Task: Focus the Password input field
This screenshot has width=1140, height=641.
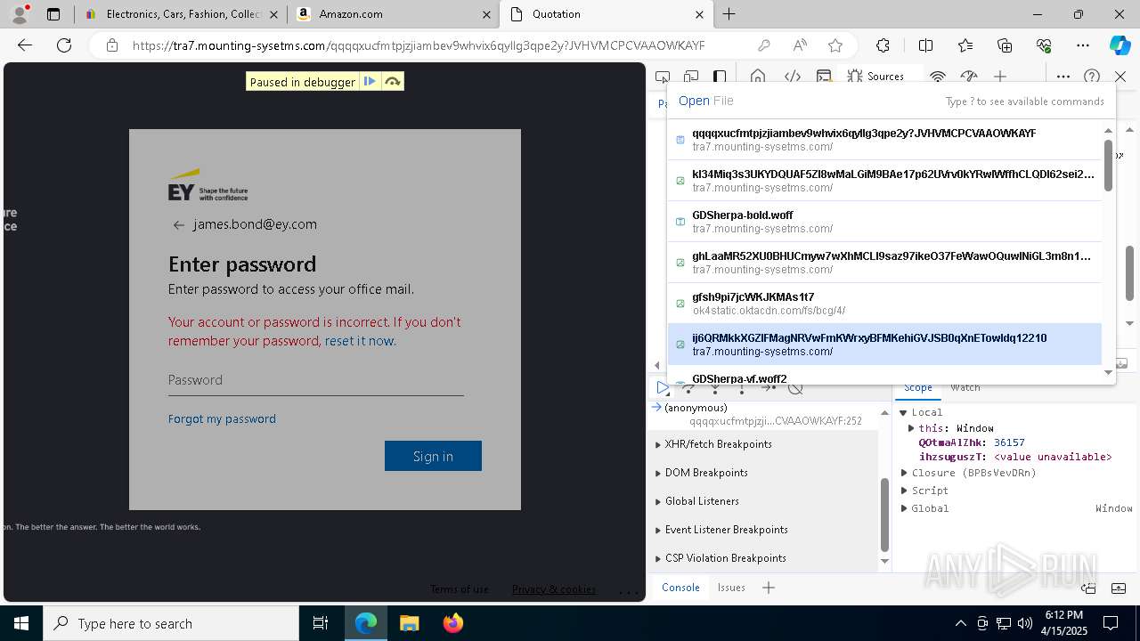Action: tap(315, 380)
